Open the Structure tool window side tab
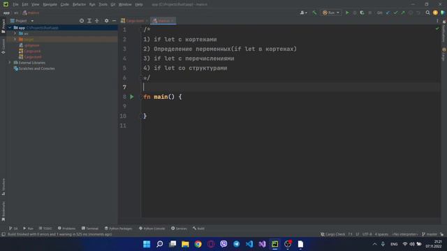Screen dimensions: 447x251 3,187
